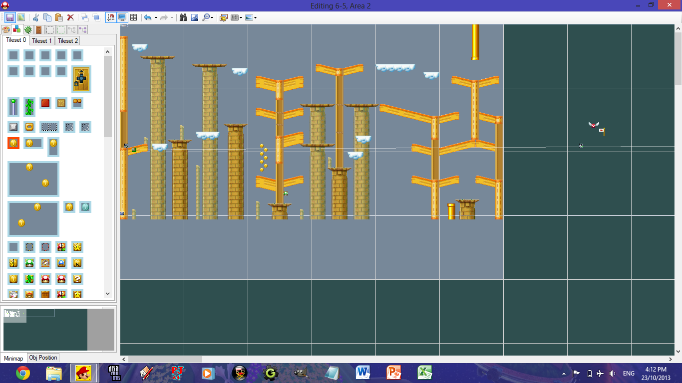Open Google Chrome from the taskbar

22,373
